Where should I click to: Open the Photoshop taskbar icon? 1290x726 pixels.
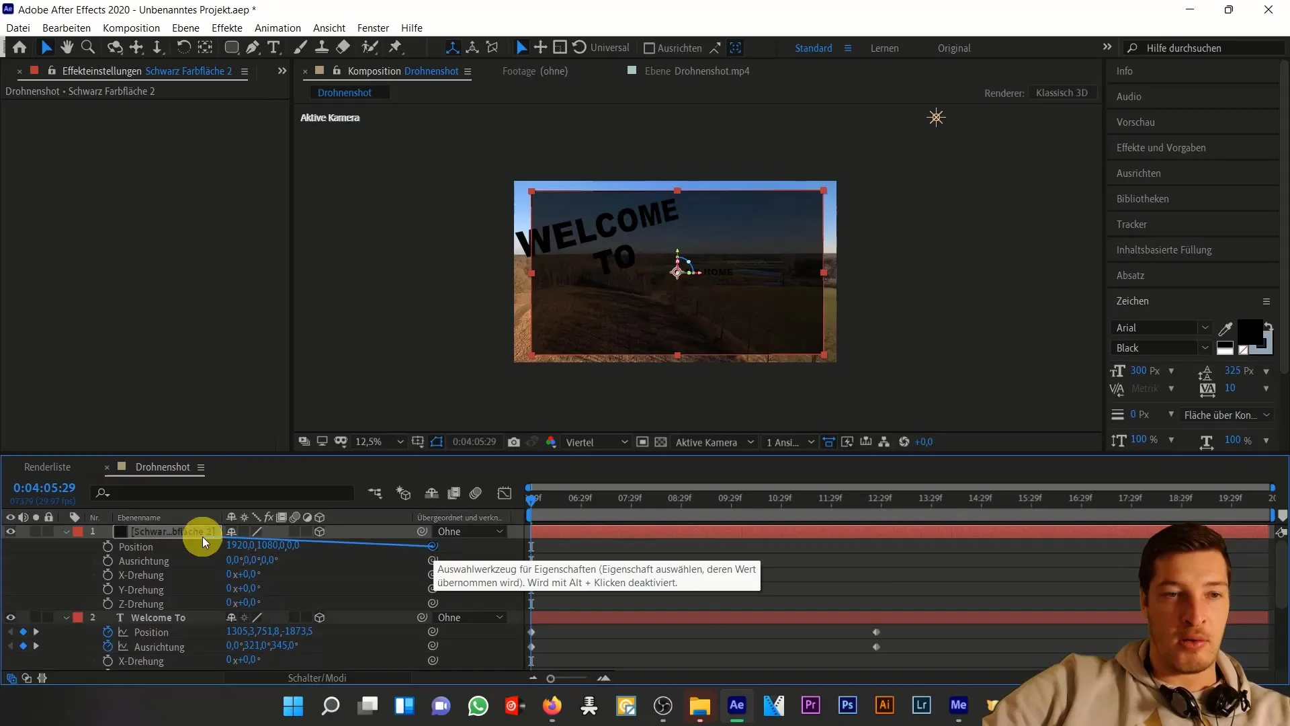click(x=847, y=705)
